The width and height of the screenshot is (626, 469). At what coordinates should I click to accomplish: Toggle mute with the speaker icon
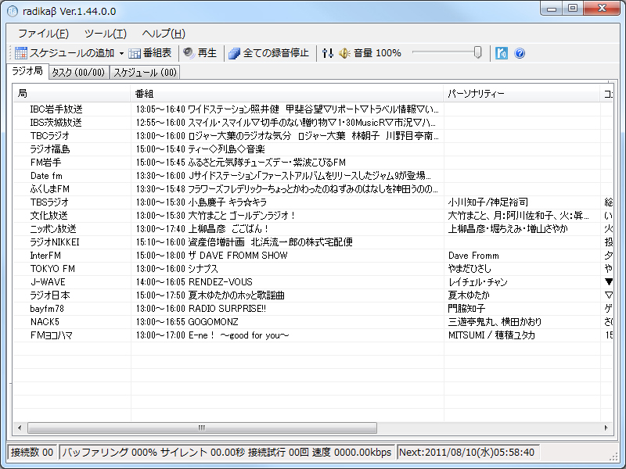pos(345,53)
